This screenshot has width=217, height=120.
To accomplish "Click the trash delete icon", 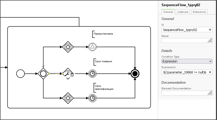I will [x=72, y=75].
